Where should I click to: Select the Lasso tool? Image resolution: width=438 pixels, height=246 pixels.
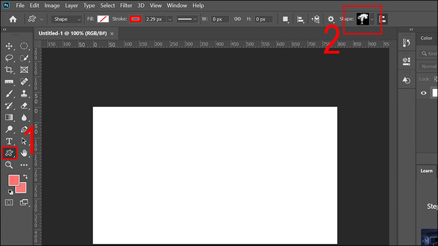pyautogui.click(x=9, y=58)
